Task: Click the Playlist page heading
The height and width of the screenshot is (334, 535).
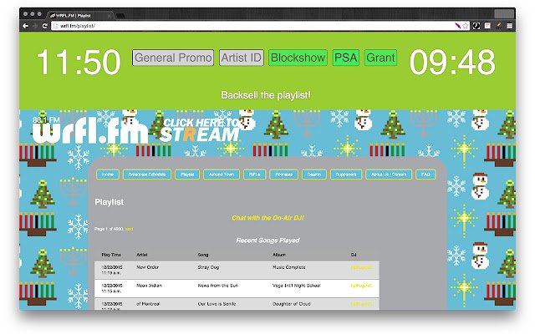Action: click(x=110, y=202)
